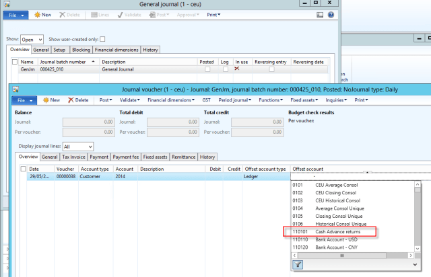Click the GST button in voucher toolbar
Screen dimensions: 431x277
(205, 100)
